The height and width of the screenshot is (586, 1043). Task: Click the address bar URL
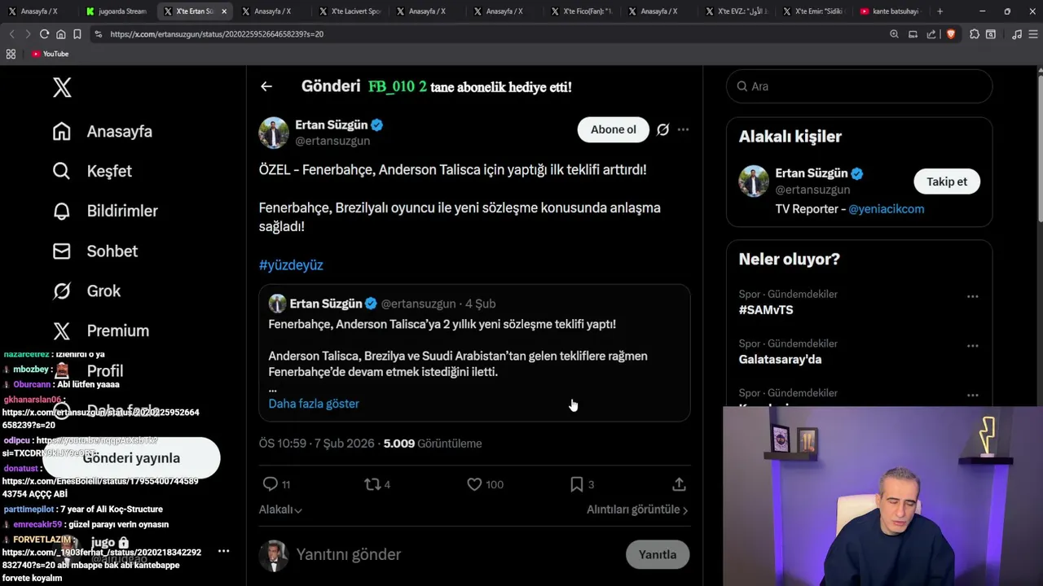pos(217,34)
